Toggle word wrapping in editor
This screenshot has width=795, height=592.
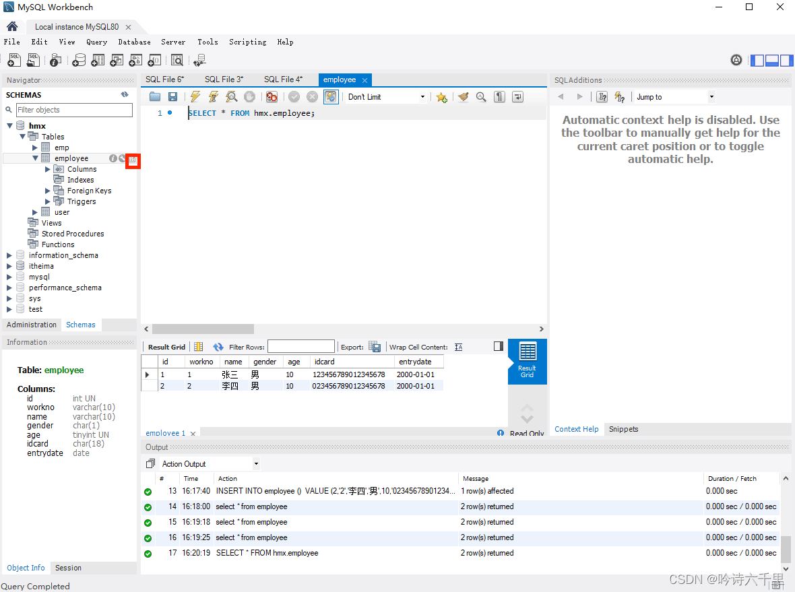[517, 97]
